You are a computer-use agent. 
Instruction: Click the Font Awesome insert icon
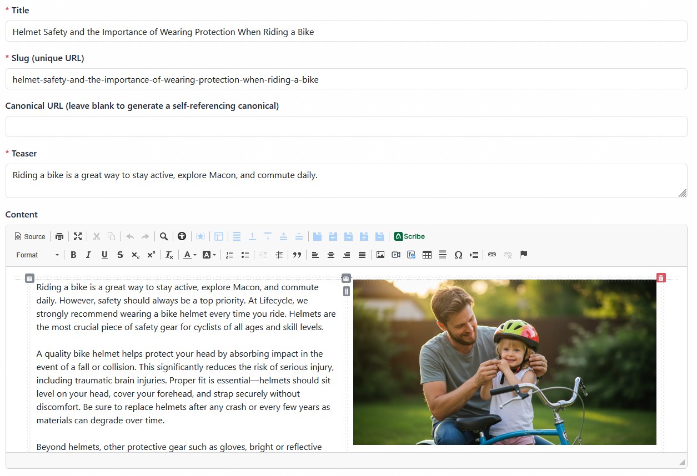[412, 255]
